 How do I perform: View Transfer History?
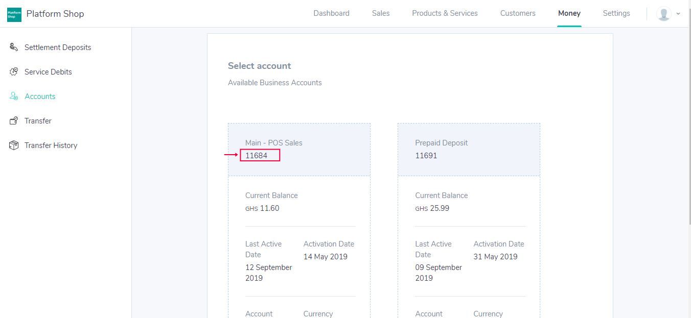point(51,145)
